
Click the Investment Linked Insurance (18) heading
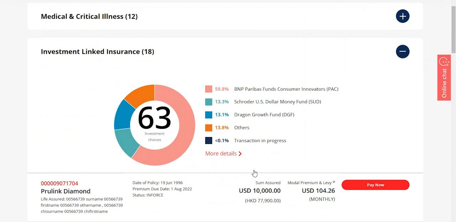[x=97, y=52]
